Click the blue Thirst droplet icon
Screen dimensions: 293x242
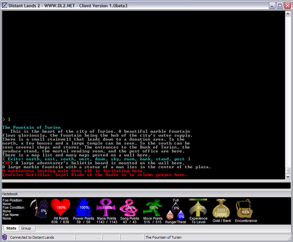(181, 216)
